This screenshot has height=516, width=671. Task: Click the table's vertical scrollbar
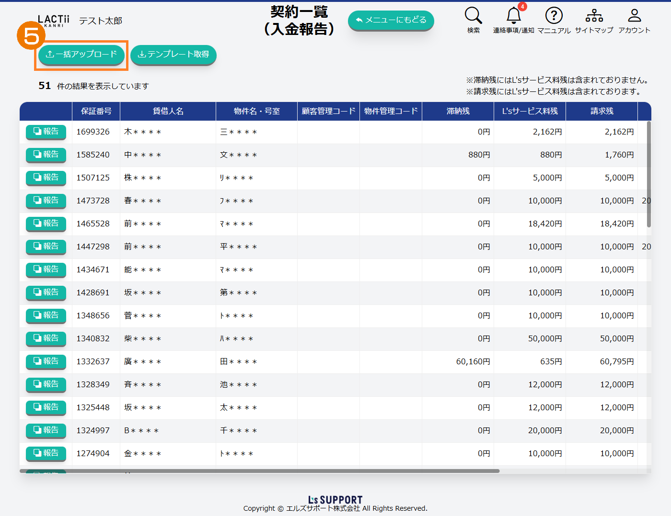(649, 175)
